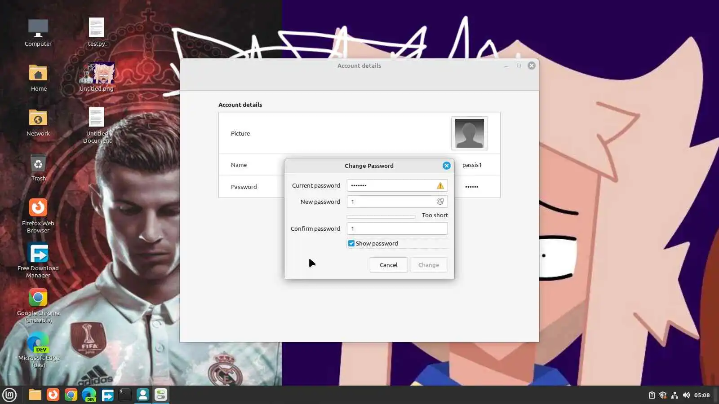The image size is (719, 404).
Task: Focus the Confirm password field
Action: 397,228
